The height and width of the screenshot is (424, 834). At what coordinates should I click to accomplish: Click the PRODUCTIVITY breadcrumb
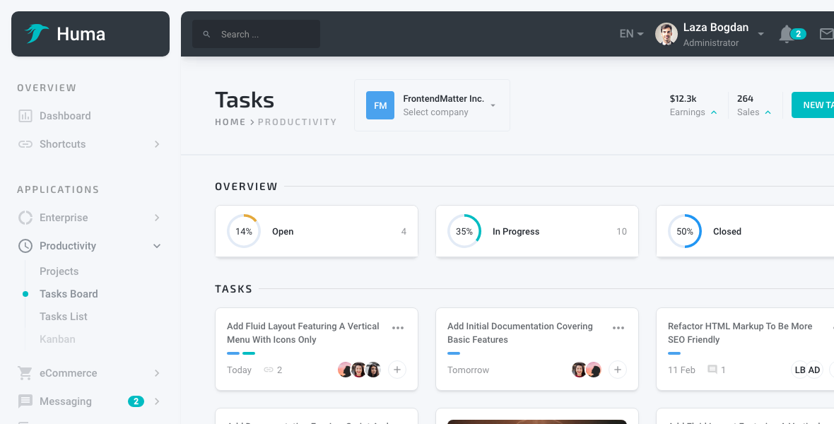[x=297, y=122]
